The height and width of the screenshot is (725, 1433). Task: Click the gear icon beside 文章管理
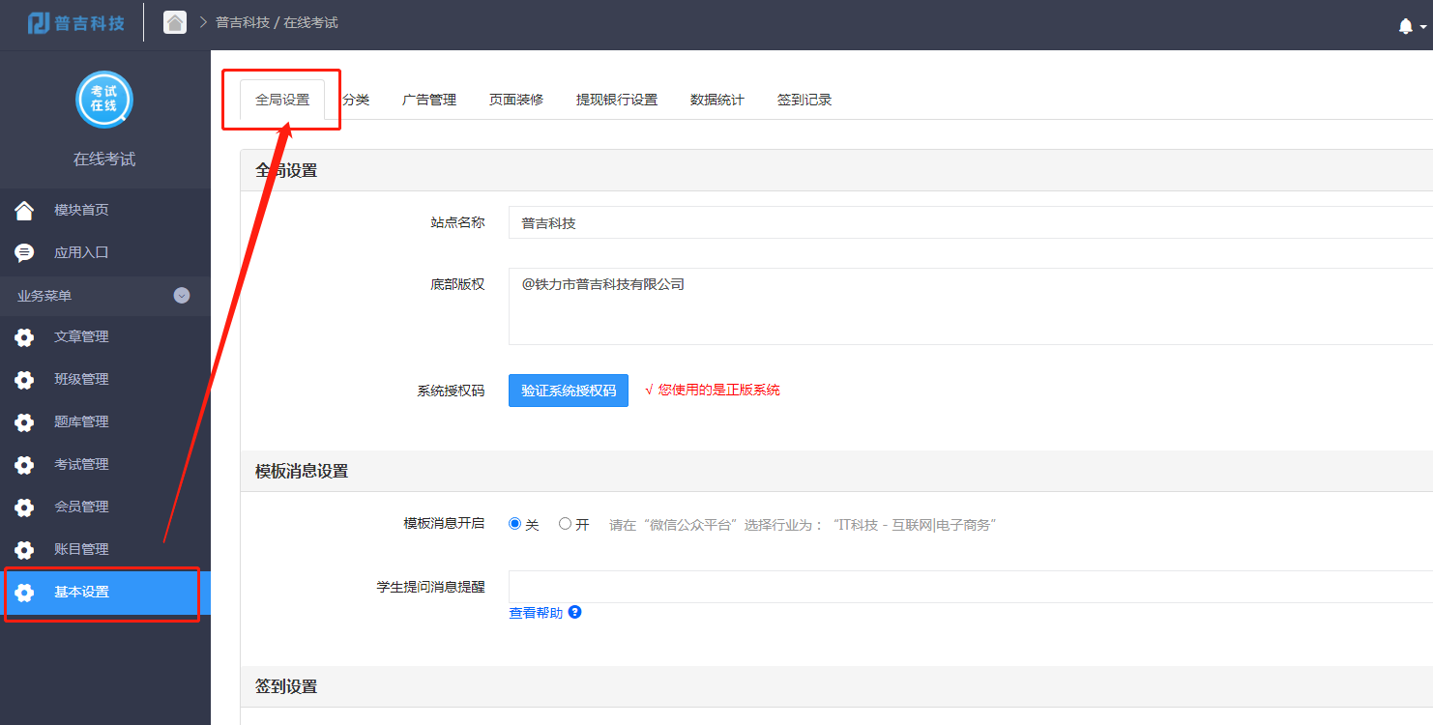pyautogui.click(x=24, y=337)
